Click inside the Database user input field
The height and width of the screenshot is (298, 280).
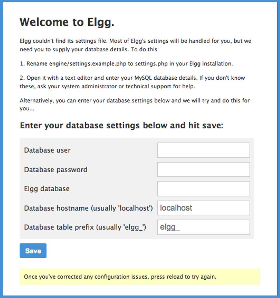[203, 150]
